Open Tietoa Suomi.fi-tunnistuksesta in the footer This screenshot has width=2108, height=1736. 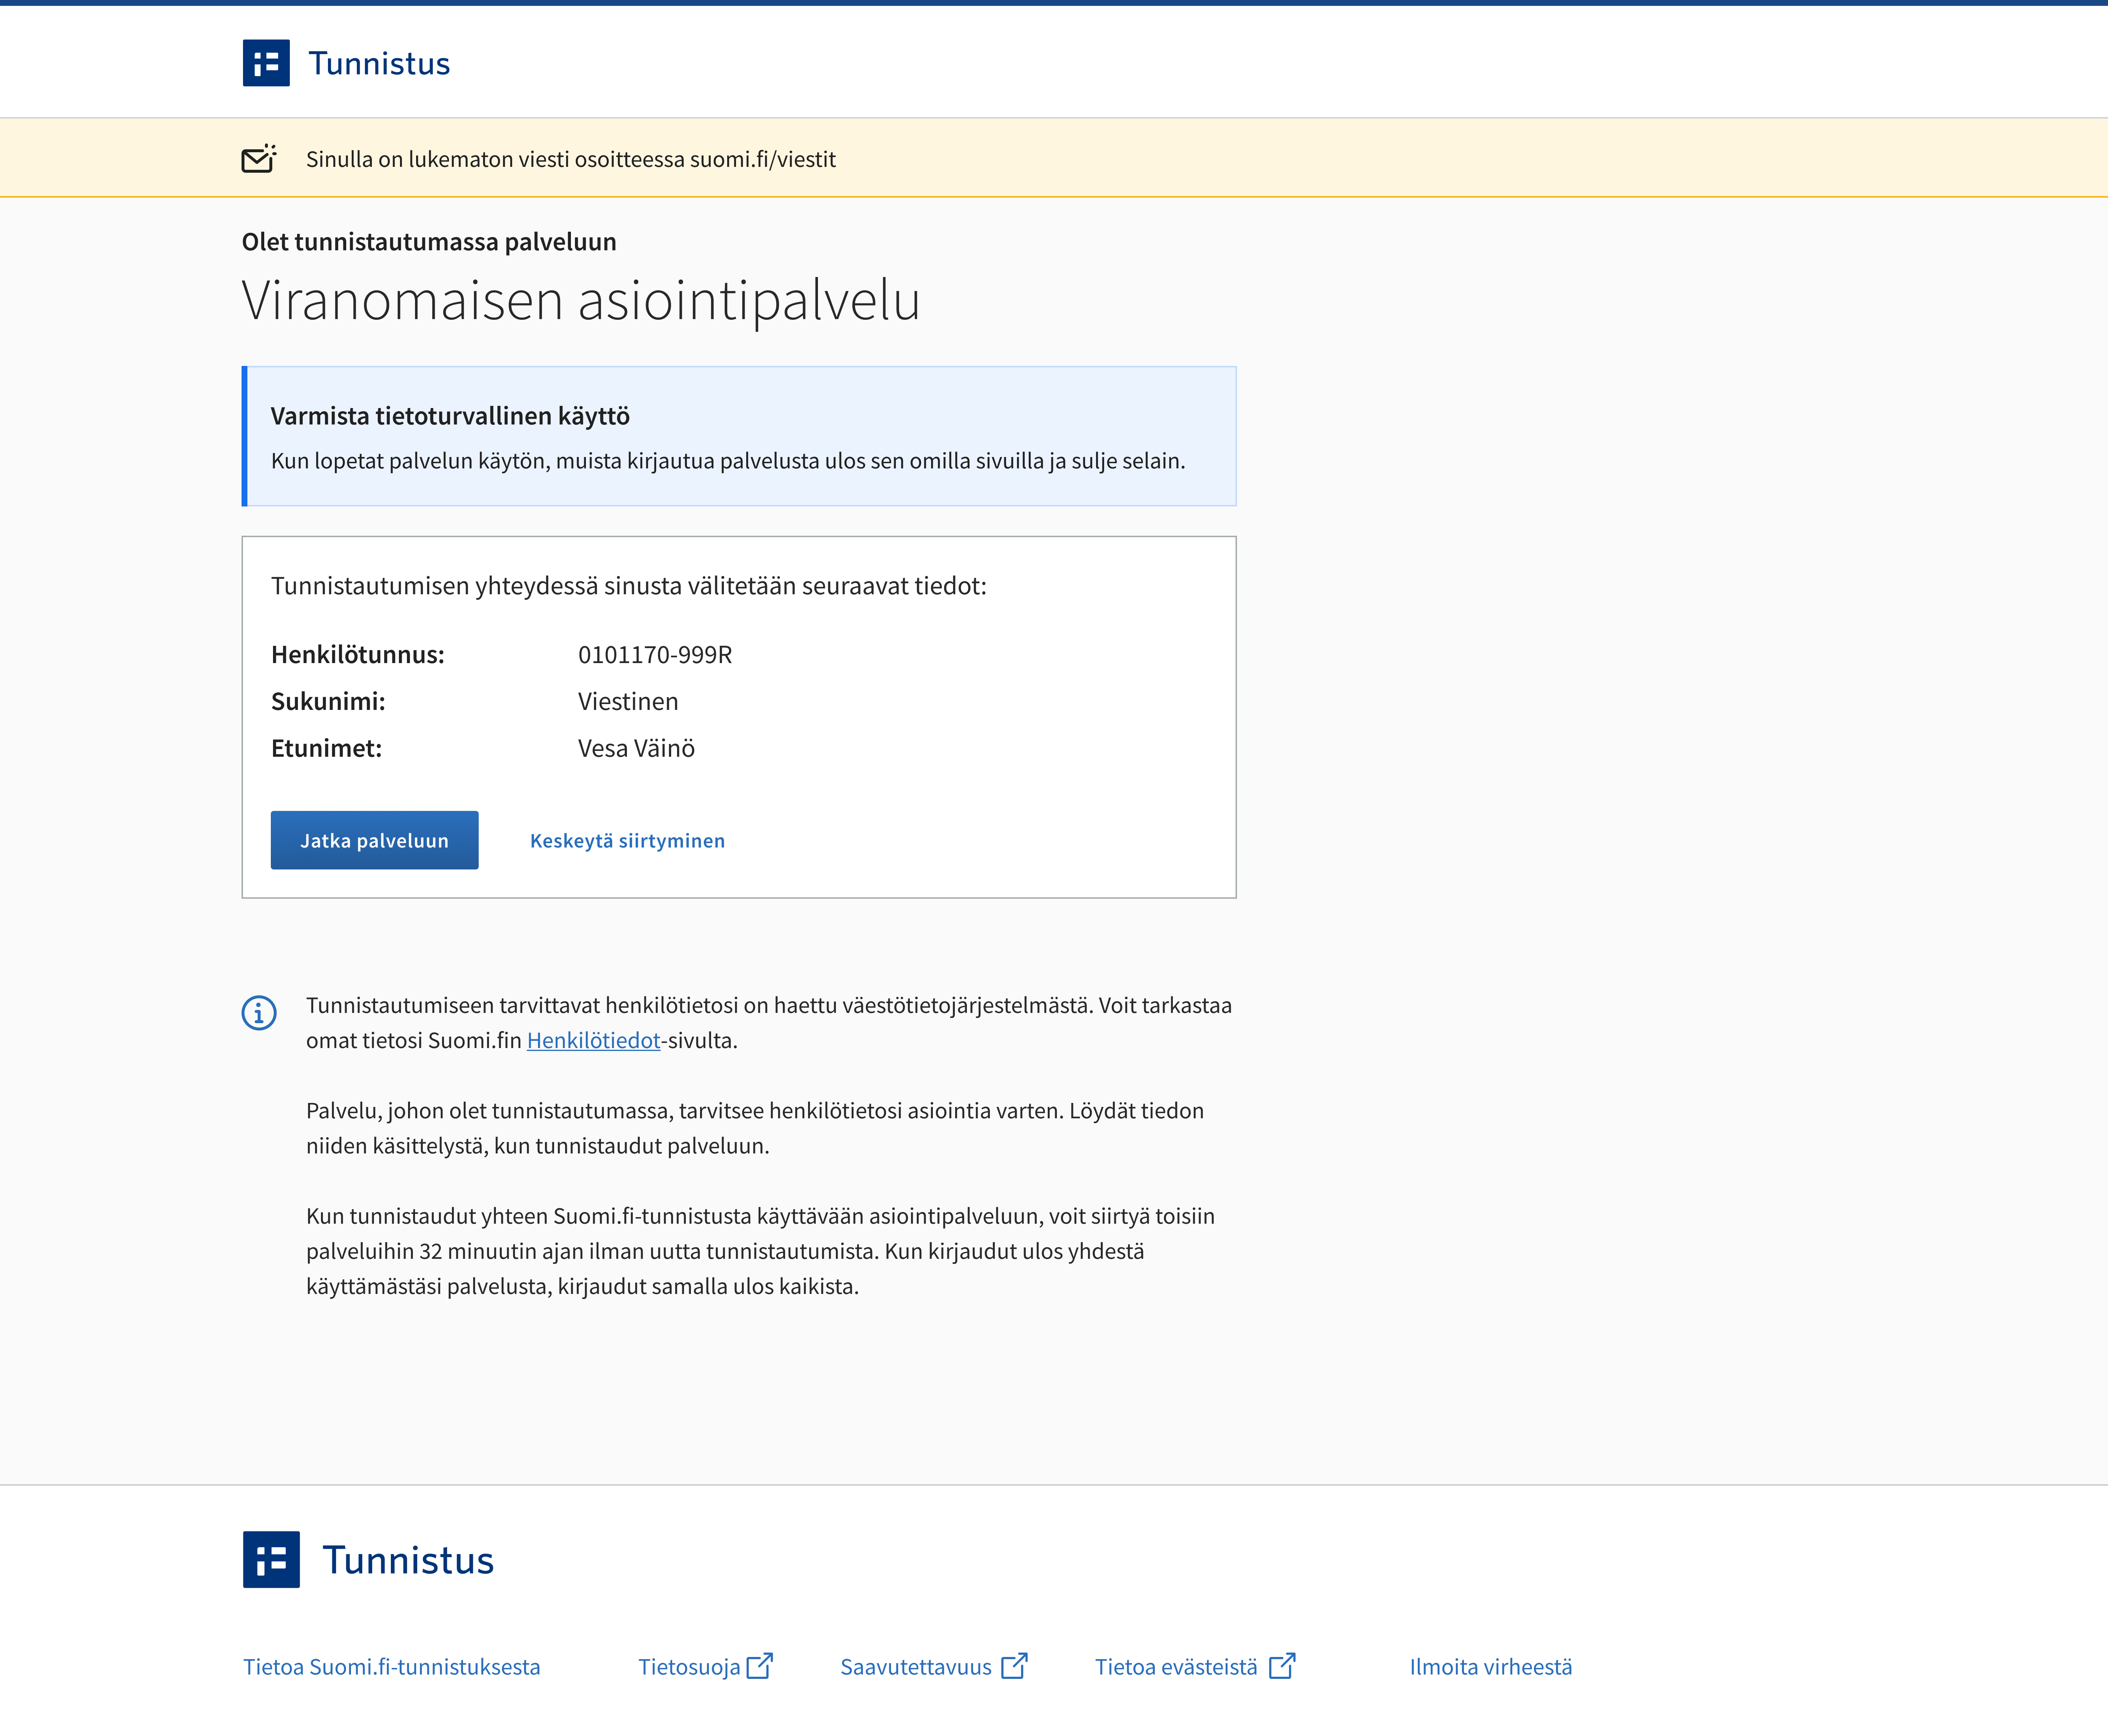[392, 1666]
